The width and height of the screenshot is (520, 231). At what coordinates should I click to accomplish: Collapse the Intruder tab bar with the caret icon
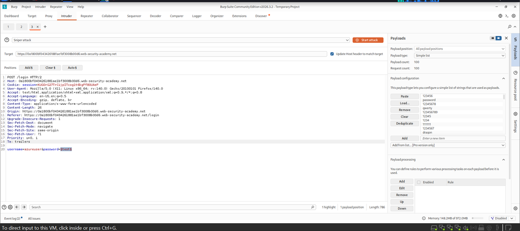(515, 27)
